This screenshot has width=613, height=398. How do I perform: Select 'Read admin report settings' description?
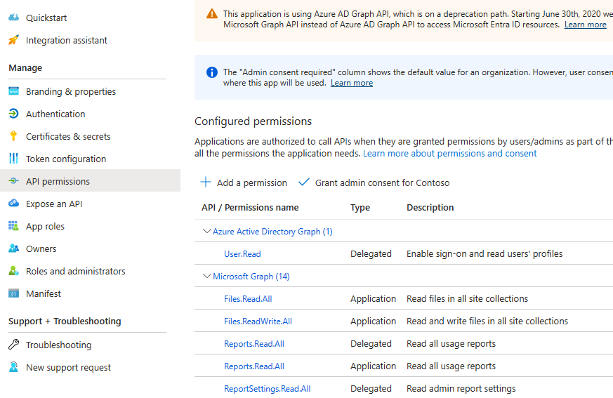[461, 389]
